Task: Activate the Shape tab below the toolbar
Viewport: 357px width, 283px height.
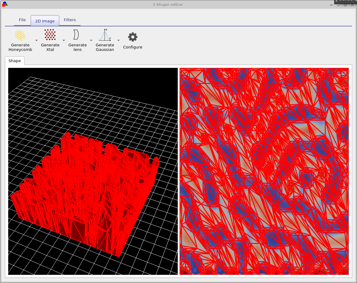Action: coord(15,61)
